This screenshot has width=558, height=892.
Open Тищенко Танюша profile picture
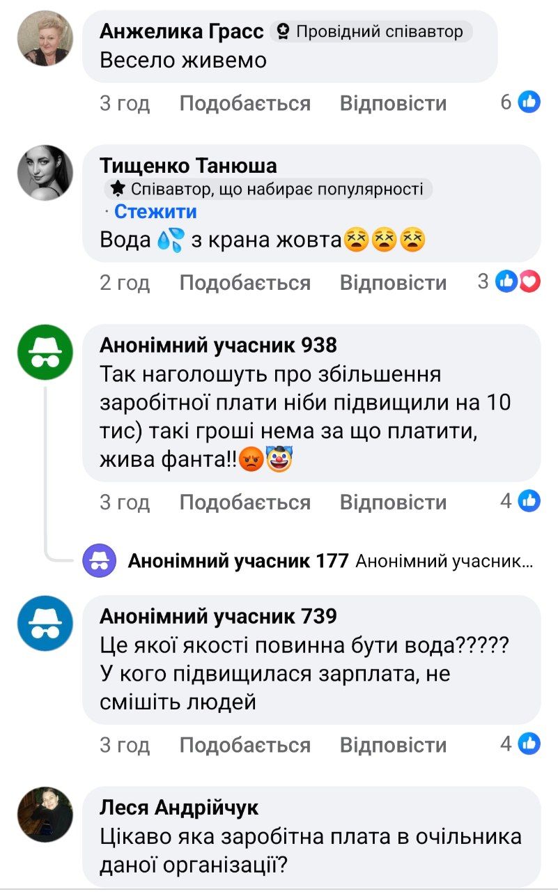tap(45, 173)
